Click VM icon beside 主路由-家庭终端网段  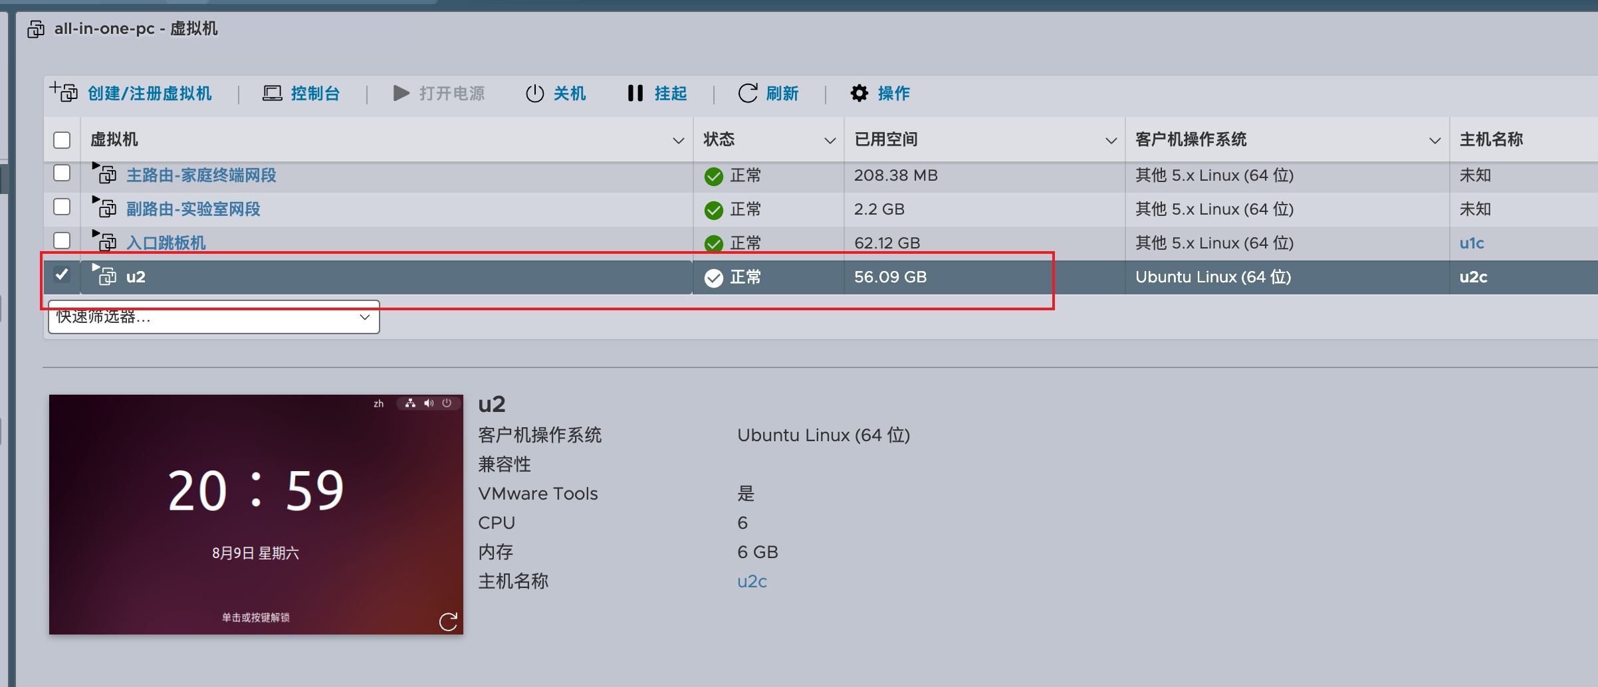(x=105, y=173)
